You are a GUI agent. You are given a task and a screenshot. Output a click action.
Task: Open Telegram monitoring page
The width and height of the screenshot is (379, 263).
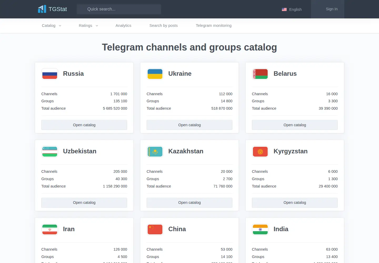(x=214, y=26)
